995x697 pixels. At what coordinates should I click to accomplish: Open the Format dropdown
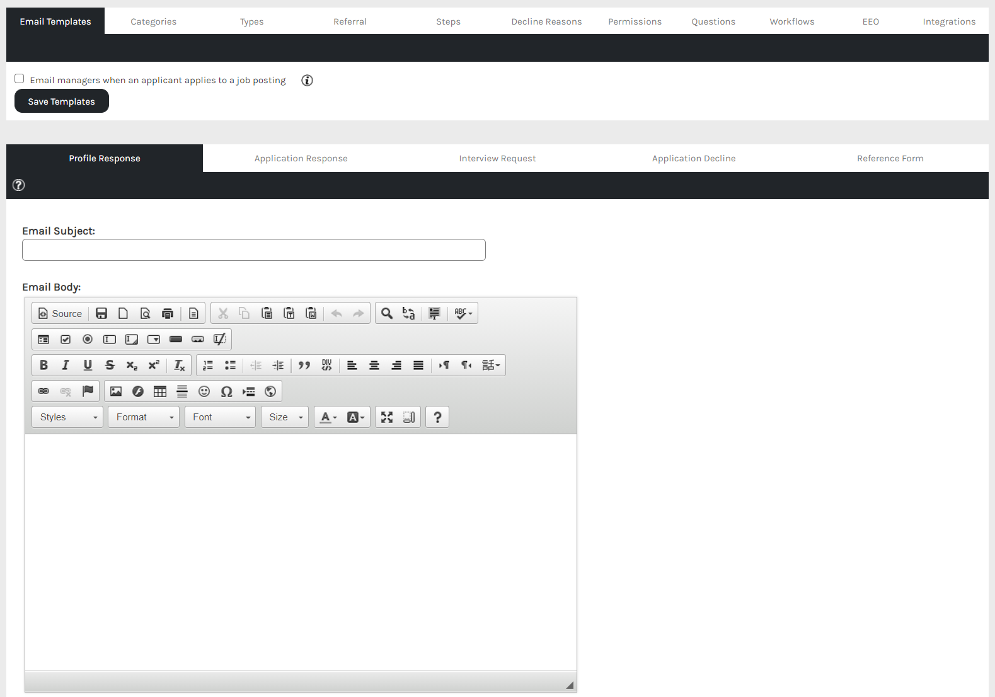144,417
